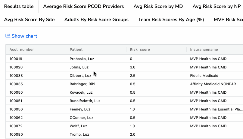Click the Show chart link
The image size is (243, 139).
coord(24,36)
